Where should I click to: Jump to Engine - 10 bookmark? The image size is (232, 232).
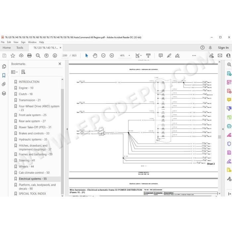26,88
